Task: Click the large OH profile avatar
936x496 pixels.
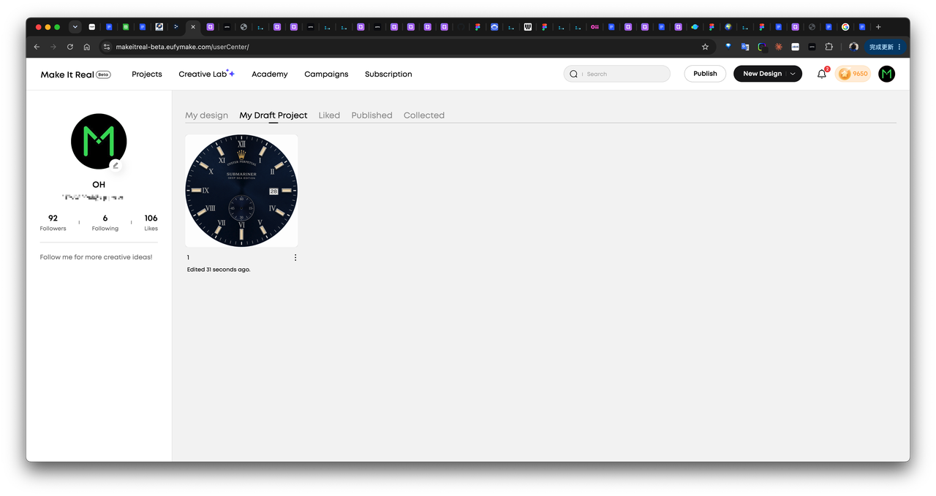Action: 99,142
